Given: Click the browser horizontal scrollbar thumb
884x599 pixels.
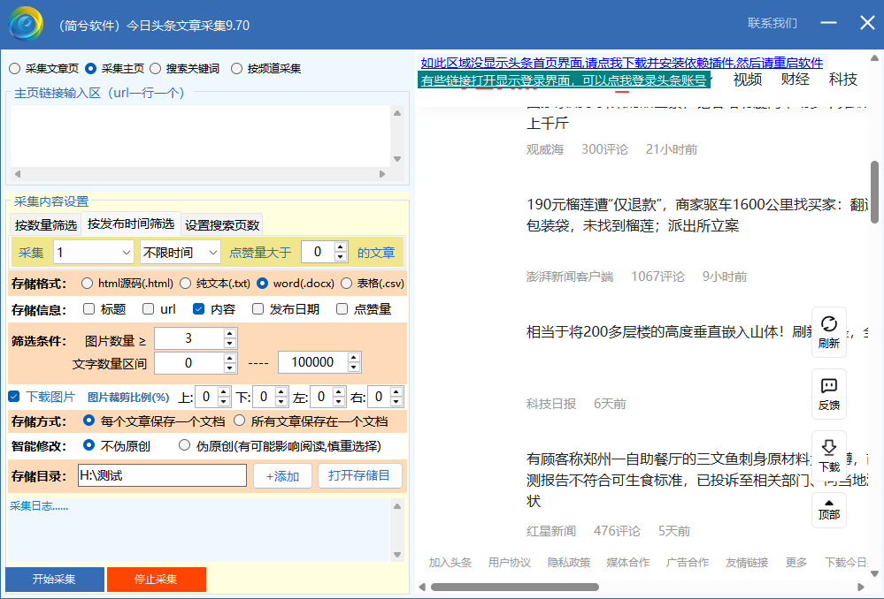Looking at the screenshot, I should 515,588.
